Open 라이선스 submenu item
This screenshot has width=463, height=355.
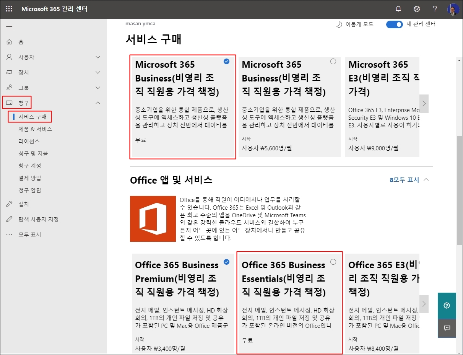[x=29, y=141]
